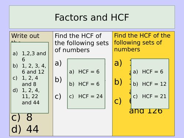Click answer line 'b) 1, 2, 3, 4, 6 and 12'
Image resolution: width=184 pixels, height=138 pixels.
29,69
